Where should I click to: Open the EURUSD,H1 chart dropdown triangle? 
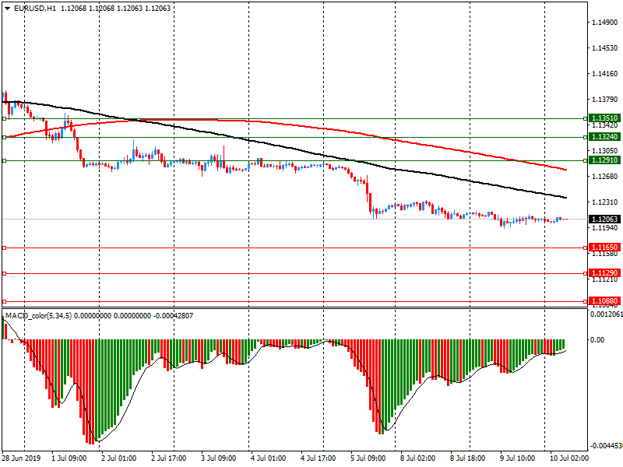[x=8, y=9]
